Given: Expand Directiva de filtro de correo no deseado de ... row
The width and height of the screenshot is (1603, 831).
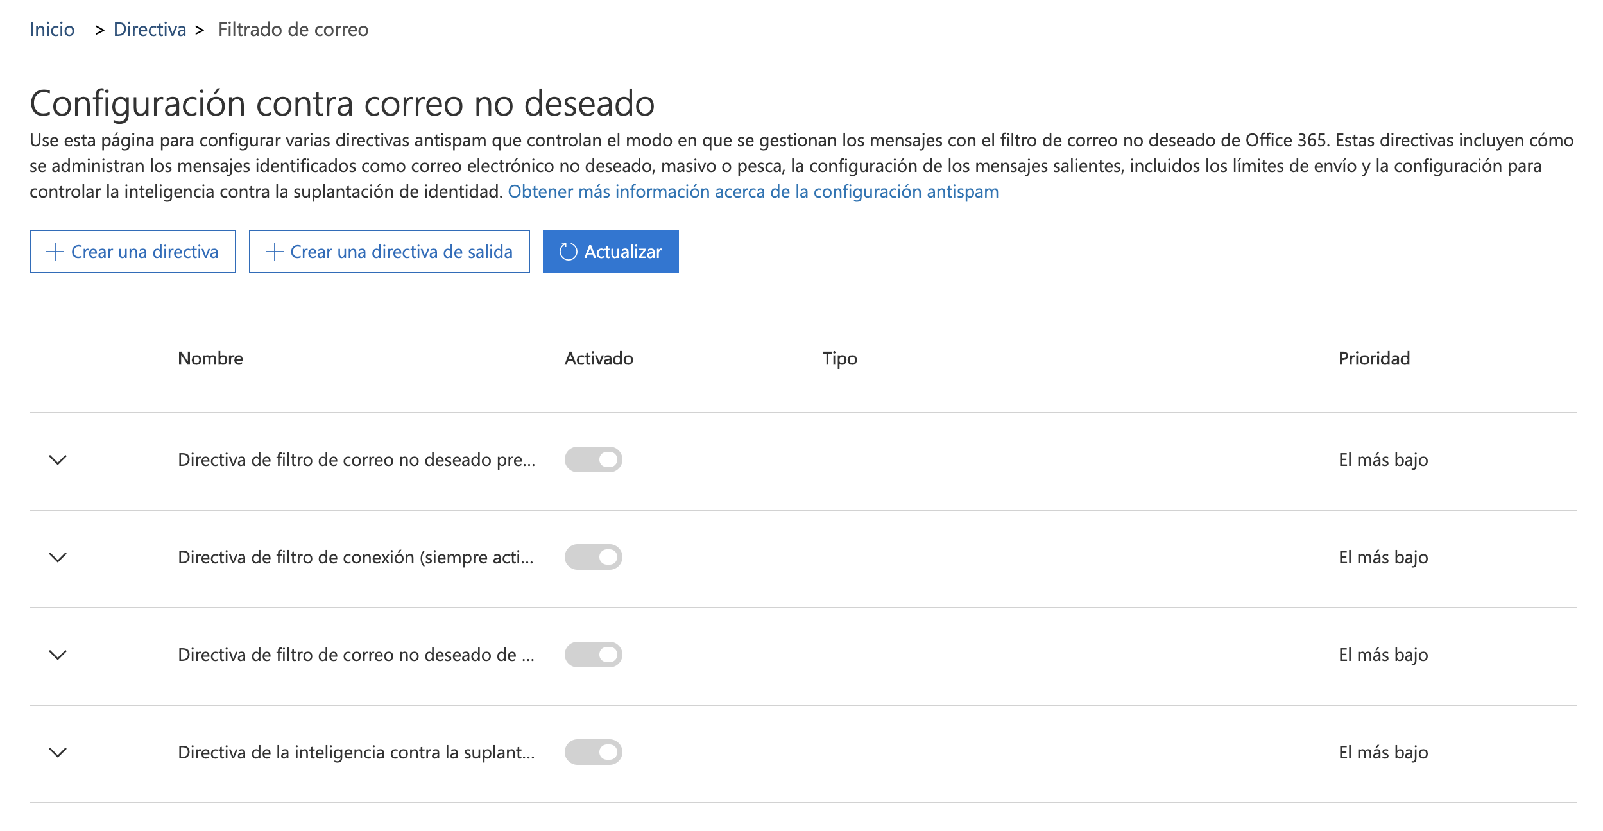Looking at the screenshot, I should click(58, 655).
